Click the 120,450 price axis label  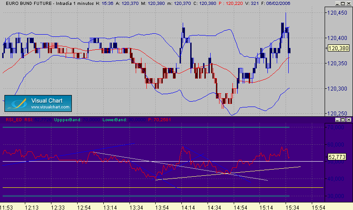337,13
